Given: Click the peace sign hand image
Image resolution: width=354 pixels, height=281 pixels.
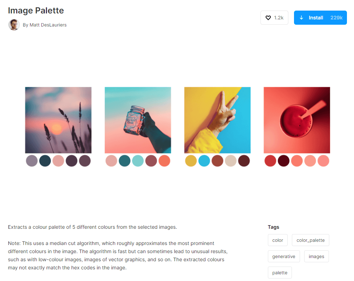Looking at the screenshot, I should coord(217,120).
